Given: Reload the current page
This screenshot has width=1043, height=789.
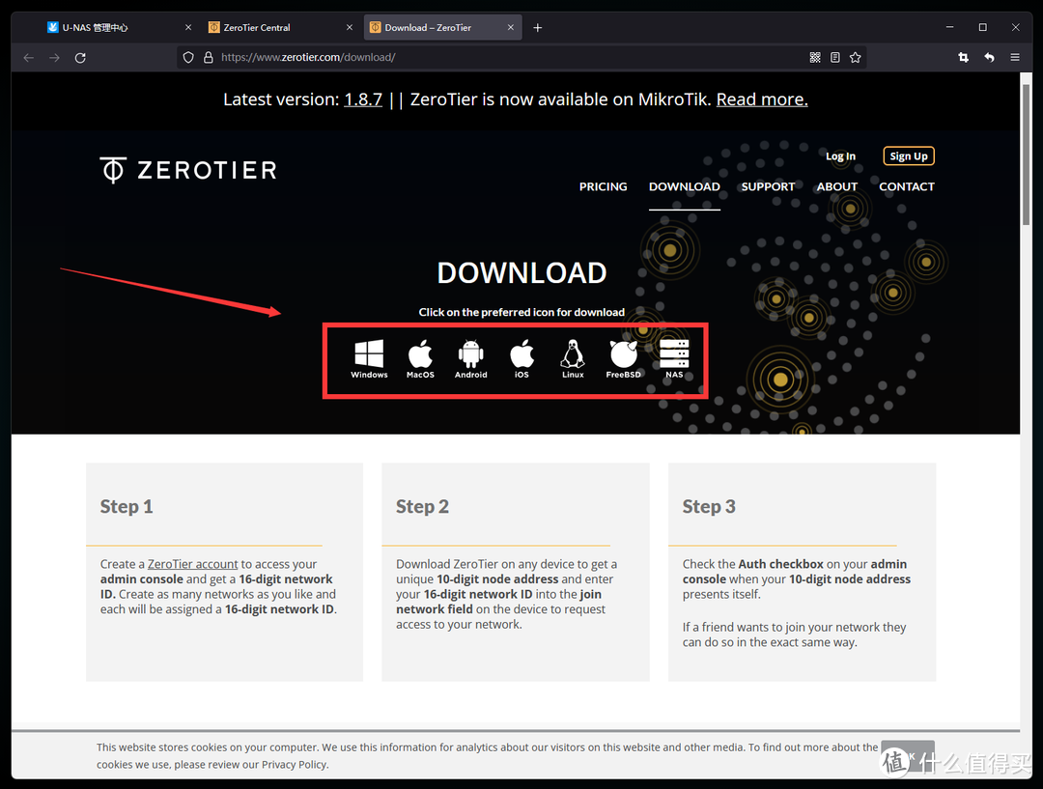Looking at the screenshot, I should tap(80, 58).
